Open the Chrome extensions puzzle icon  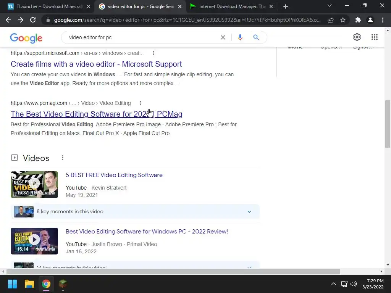coord(358,20)
